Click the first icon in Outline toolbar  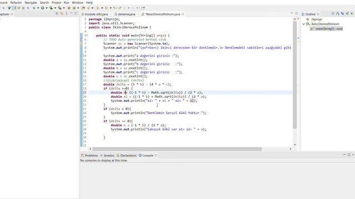[333, 14]
